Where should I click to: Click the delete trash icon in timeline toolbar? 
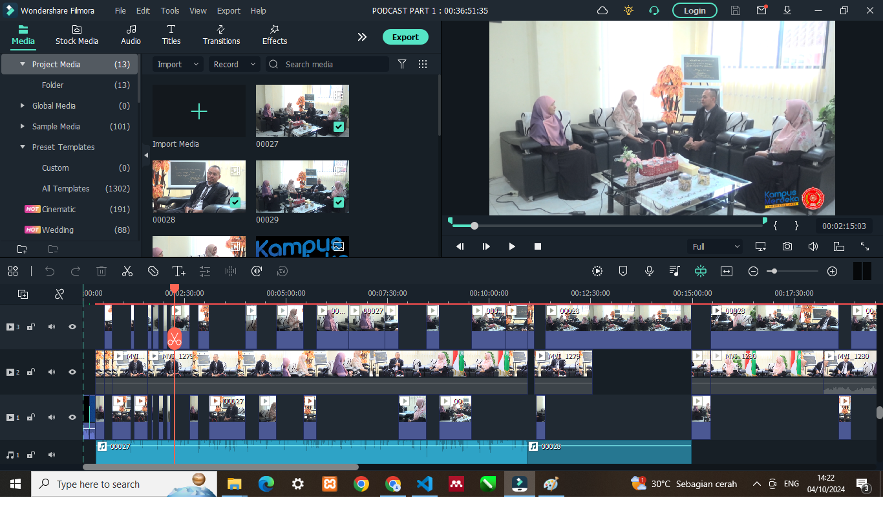[101, 272]
